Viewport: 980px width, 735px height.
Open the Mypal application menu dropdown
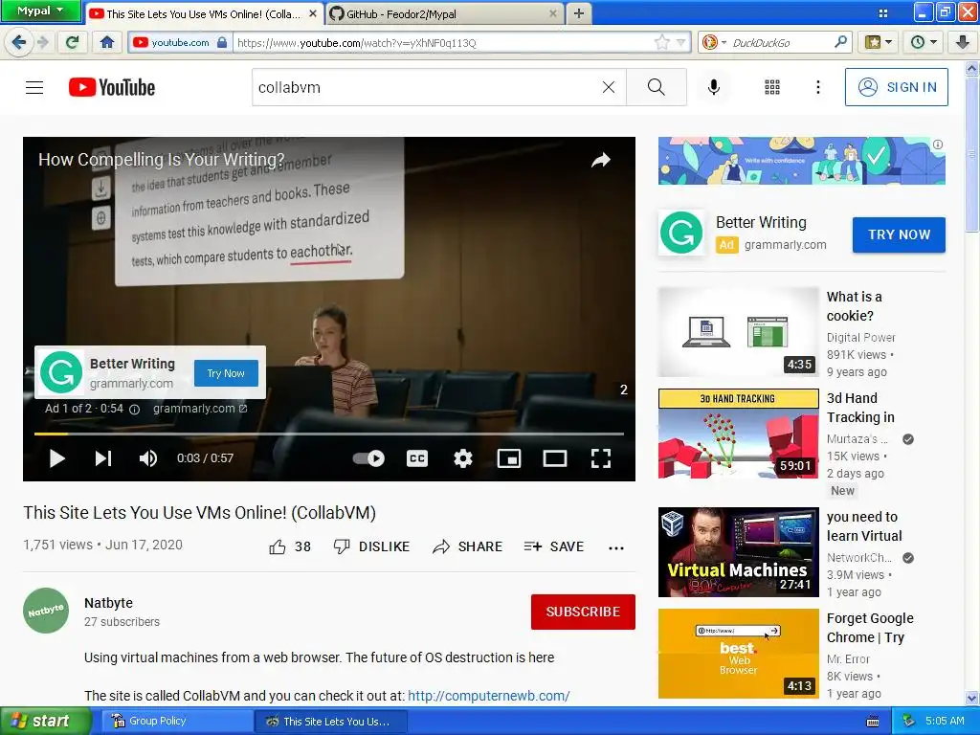click(x=40, y=11)
